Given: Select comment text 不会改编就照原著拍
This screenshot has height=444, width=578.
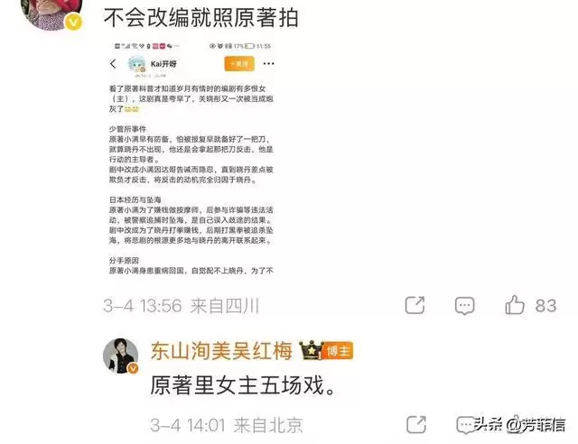Looking at the screenshot, I should click(x=200, y=17).
